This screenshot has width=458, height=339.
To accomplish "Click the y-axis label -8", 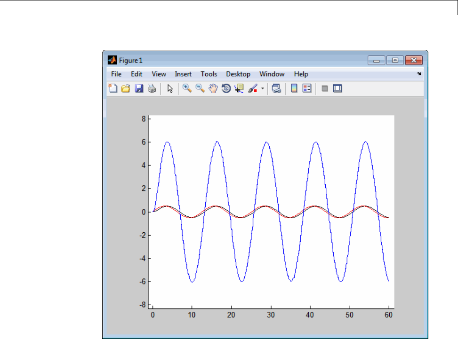I will (x=142, y=305).
